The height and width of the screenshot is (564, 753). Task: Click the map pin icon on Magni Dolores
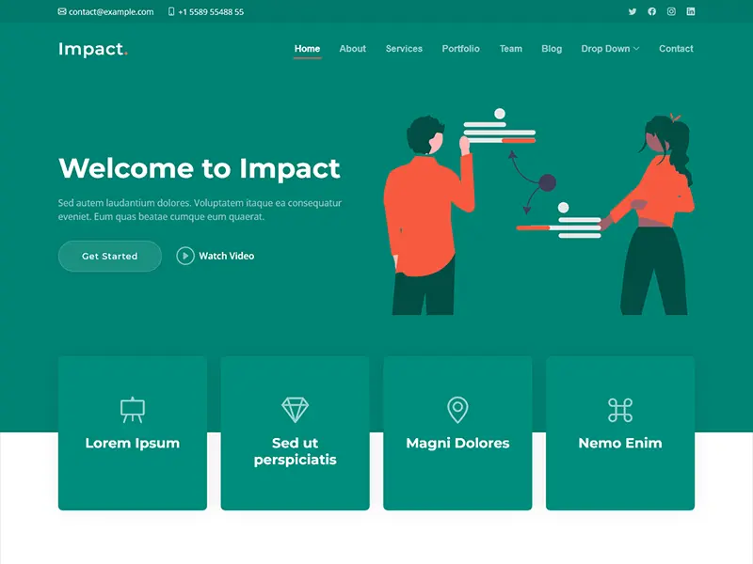pos(457,408)
